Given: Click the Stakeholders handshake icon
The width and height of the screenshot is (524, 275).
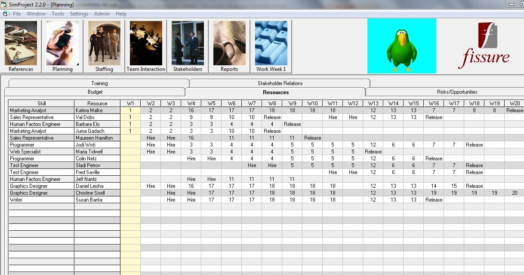Looking at the screenshot, I should [188, 46].
